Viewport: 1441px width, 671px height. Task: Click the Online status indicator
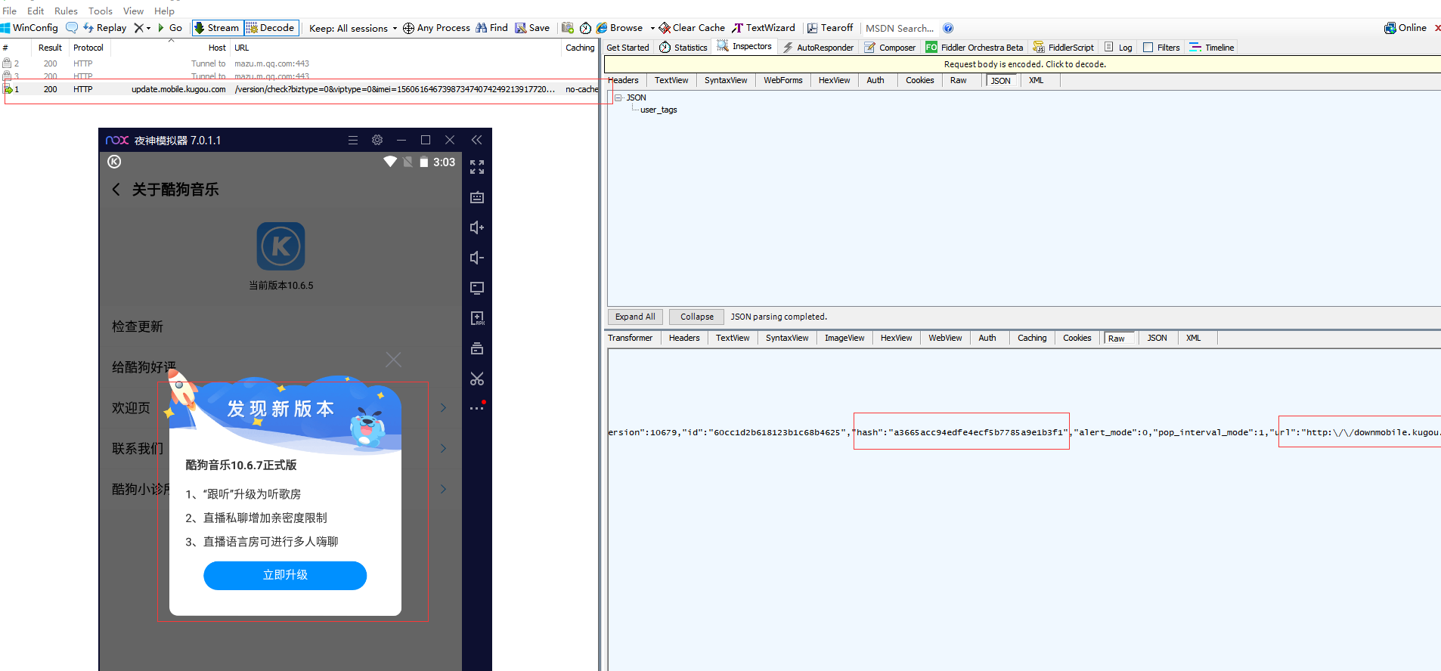(1405, 28)
